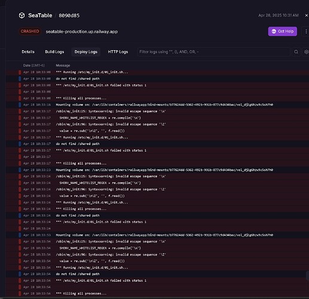Image resolution: width=309 pixels, height=299 pixels.
Task: Open the HTTP Logs tab
Action: 118,52
